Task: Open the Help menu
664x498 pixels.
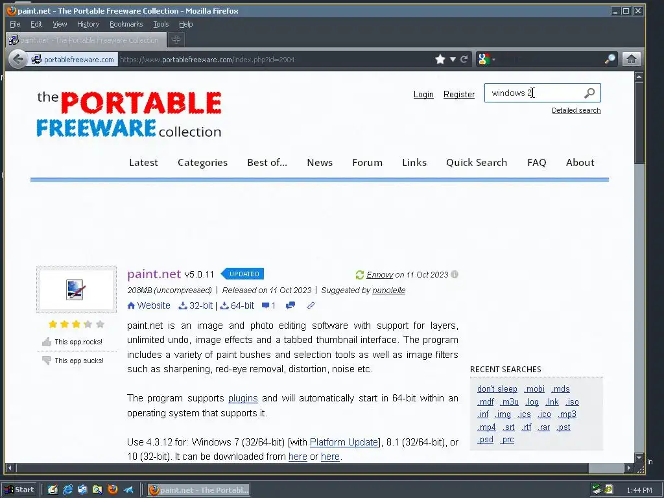Action: click(x=185, y=24)
